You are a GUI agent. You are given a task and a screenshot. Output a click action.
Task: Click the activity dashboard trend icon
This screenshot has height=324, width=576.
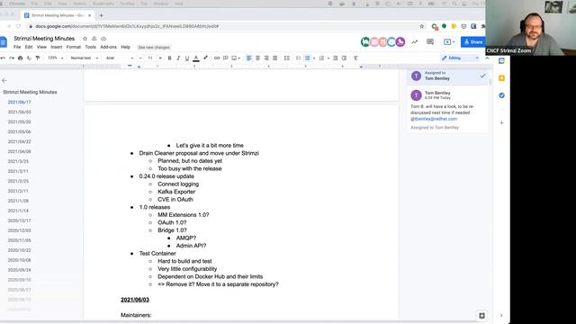click(x=414, y=42)
